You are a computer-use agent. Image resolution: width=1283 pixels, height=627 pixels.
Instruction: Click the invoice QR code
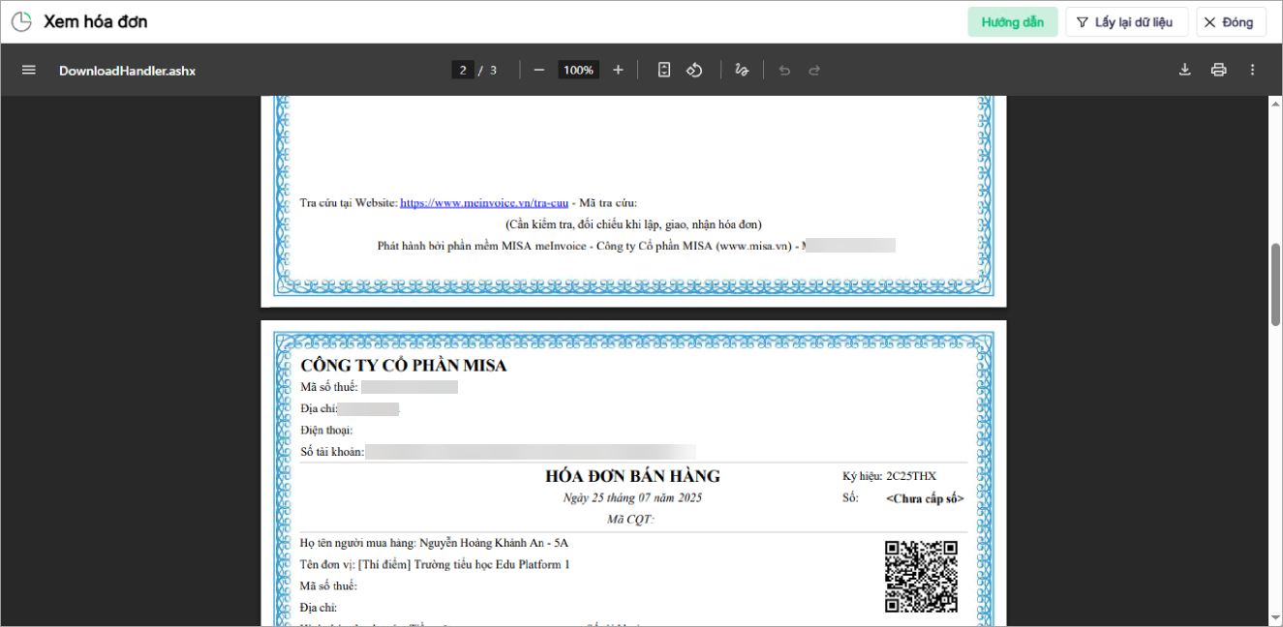(x=921, y=577)
